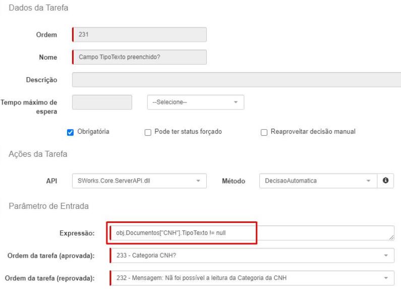401x289 pixels.
Task: Click the Tempo máximo de espera input
Action: tap(102, 102)
